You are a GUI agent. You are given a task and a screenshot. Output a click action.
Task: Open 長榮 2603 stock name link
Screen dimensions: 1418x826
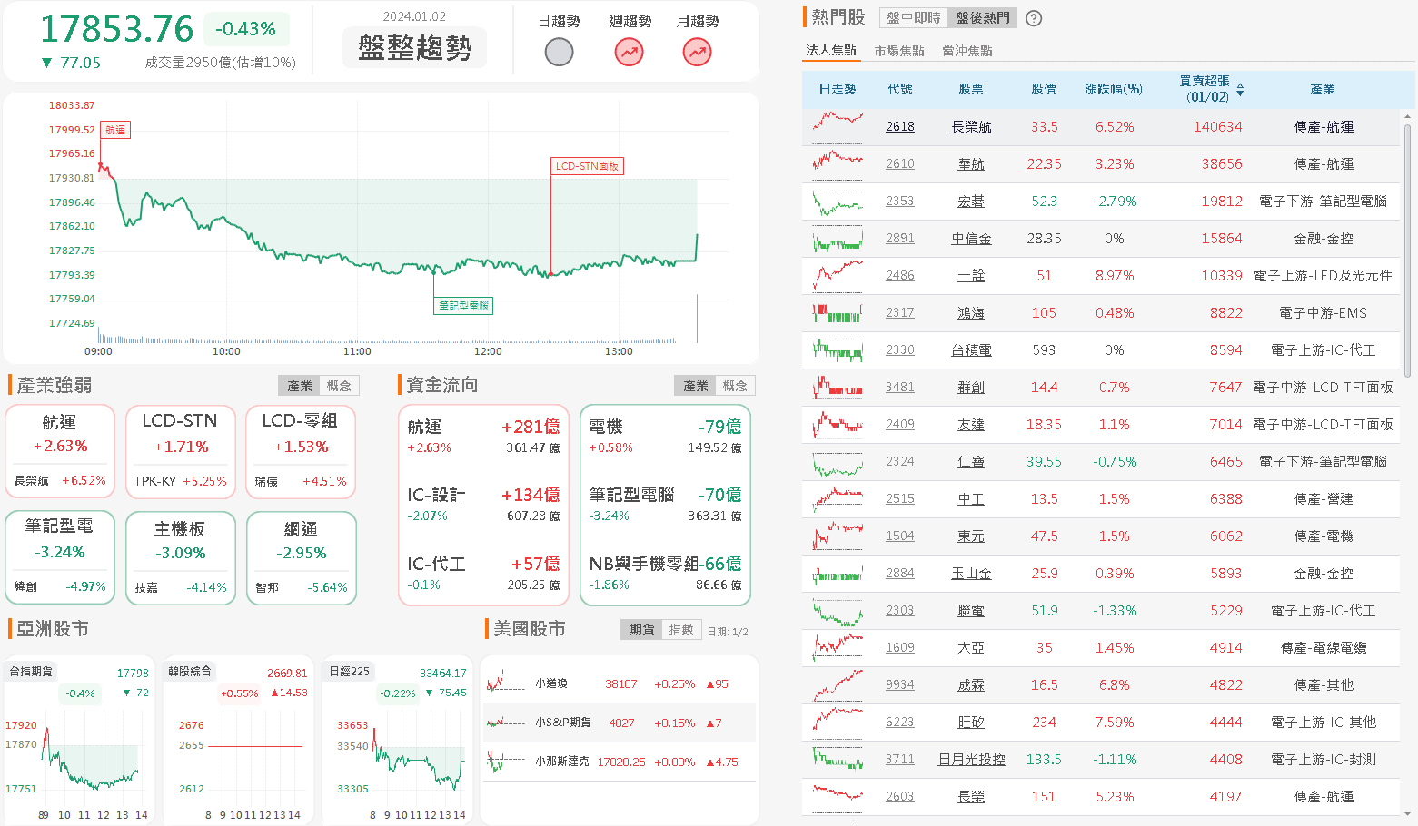click(971, 797)
